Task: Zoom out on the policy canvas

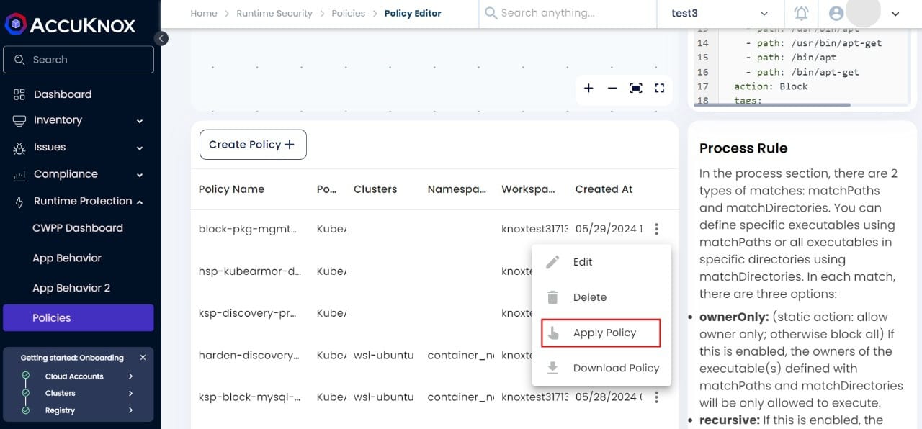Action: tap(612, 88)
